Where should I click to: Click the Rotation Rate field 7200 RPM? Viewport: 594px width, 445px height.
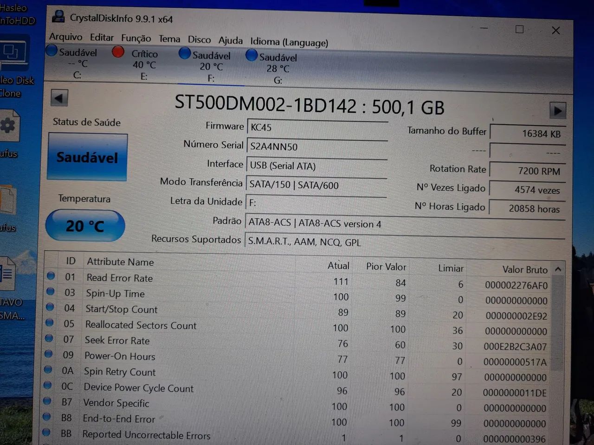[x=528, y=171]
